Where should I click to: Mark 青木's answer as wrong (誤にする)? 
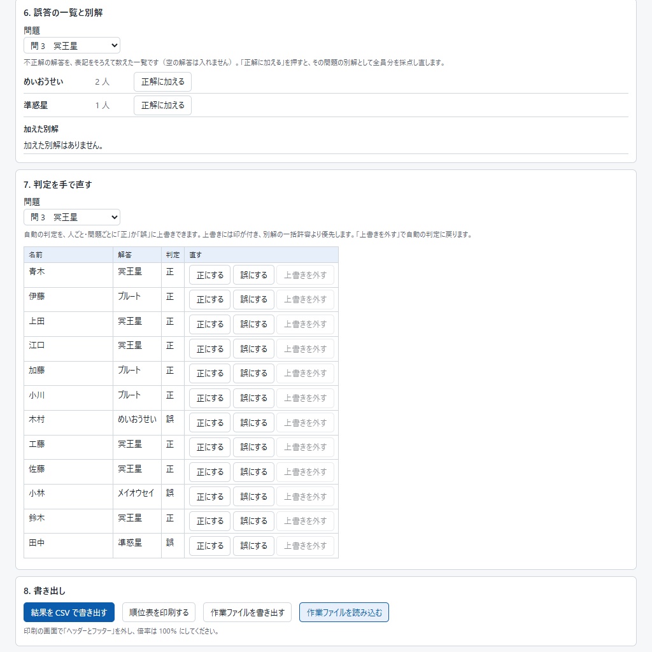[x=253, y=275]
